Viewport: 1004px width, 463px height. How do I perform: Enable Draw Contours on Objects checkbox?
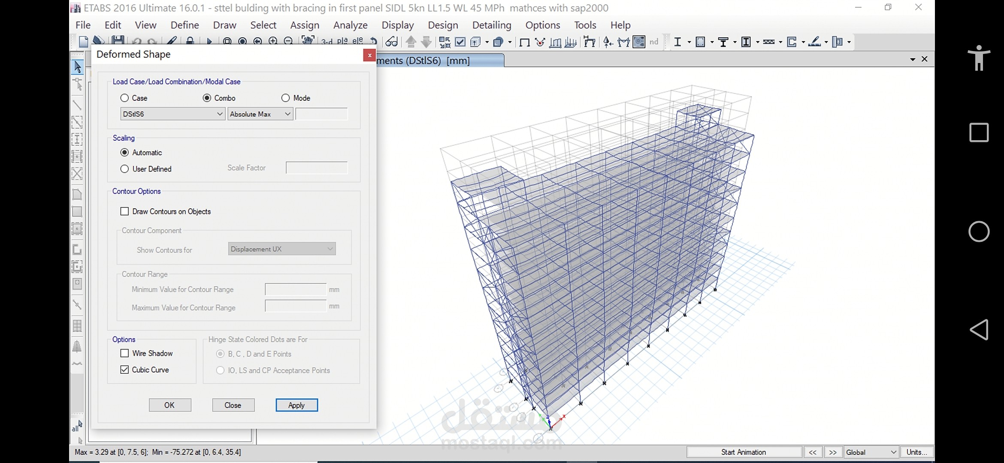(x=124, y=211)
